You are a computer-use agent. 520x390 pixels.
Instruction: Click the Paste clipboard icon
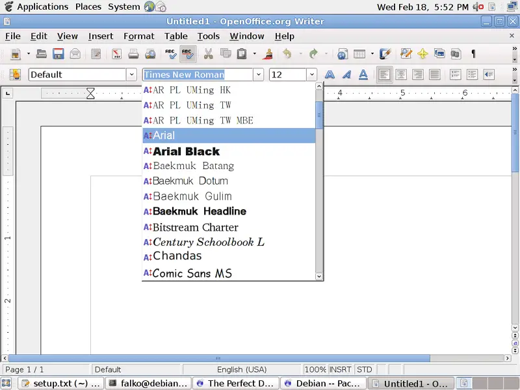242,54
